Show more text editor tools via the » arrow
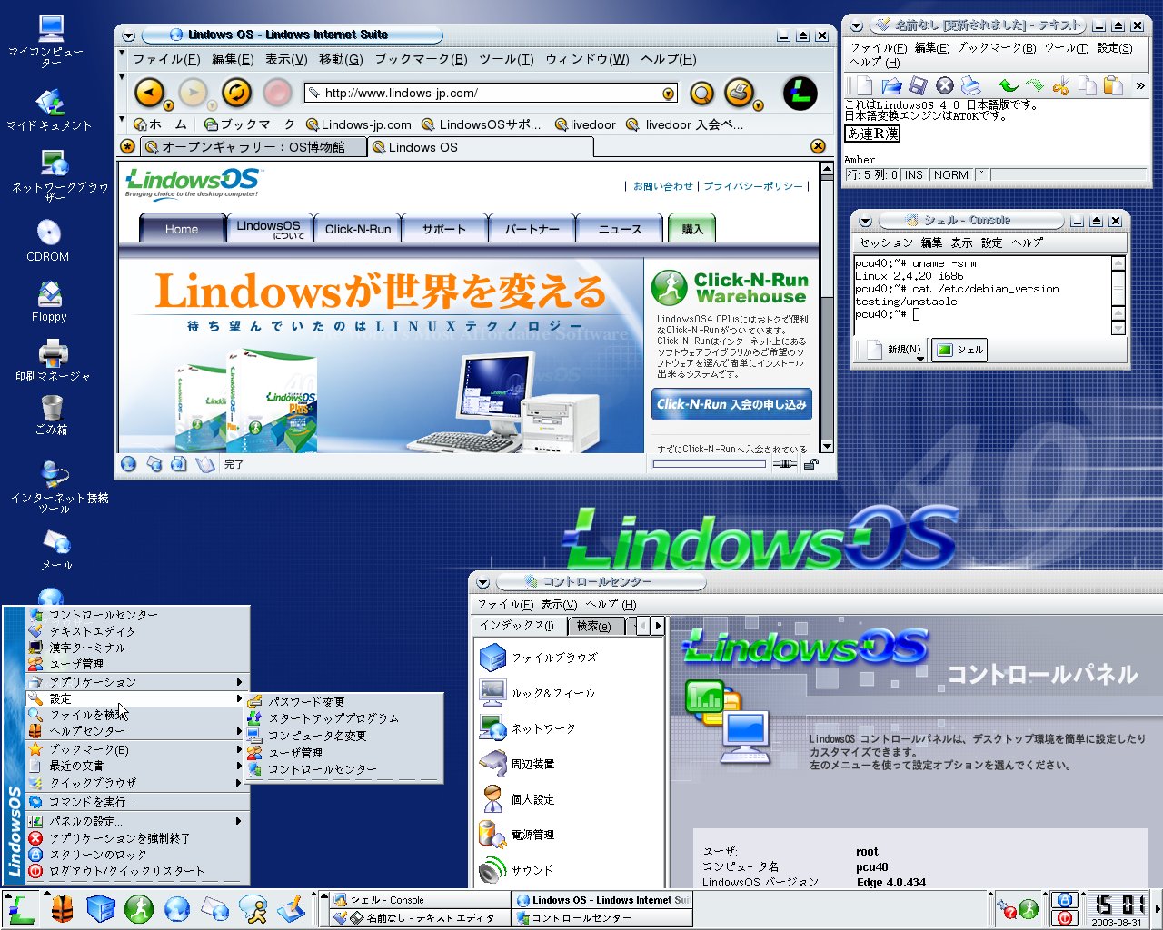The width and height of the screenshot is (1163, 930). point(1140,86)
